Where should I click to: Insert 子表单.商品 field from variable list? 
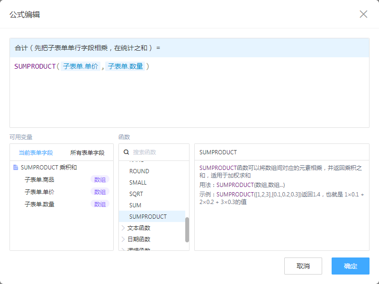39,179
